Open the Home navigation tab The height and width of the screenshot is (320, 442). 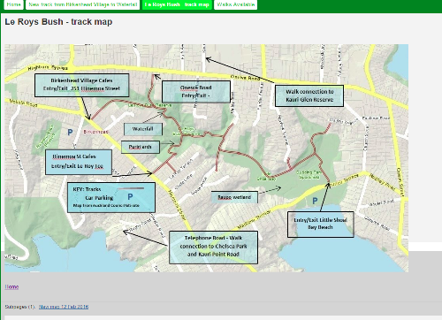point(13,4)
